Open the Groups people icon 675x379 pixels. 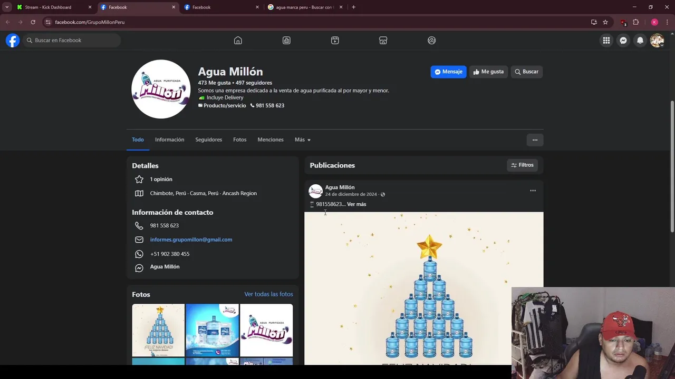coord(432,41)
